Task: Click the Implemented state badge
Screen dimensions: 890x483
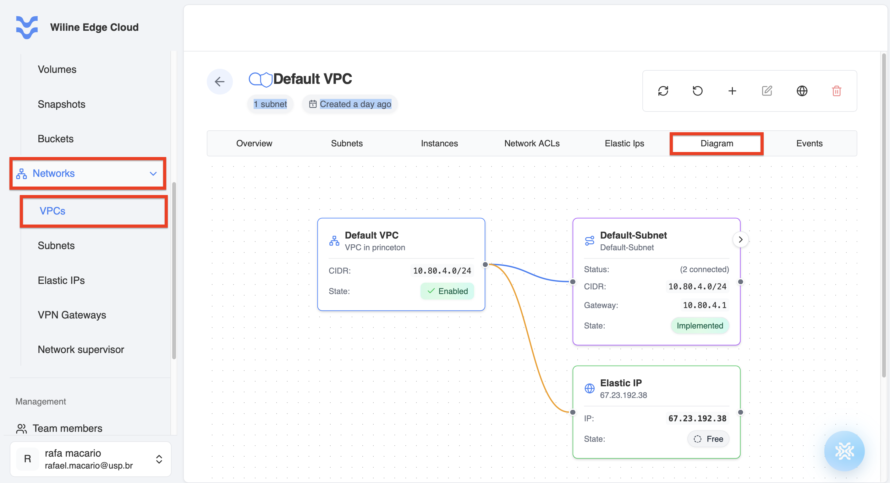Action: (700, 326)
